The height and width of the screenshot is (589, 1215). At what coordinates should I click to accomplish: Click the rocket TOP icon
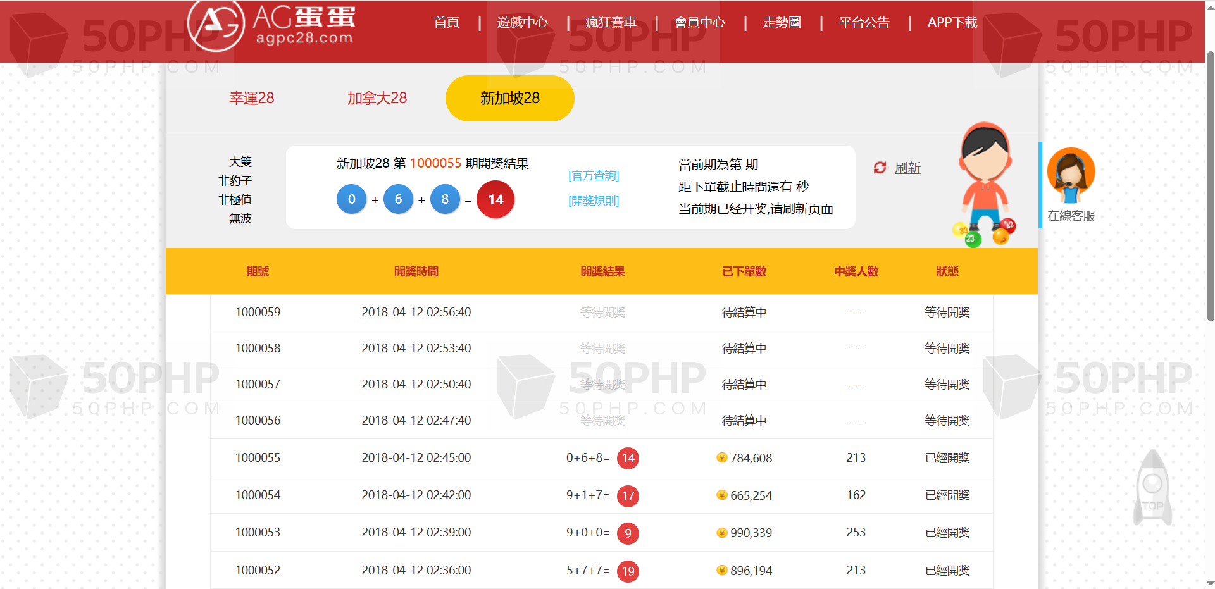point(1152,488)
